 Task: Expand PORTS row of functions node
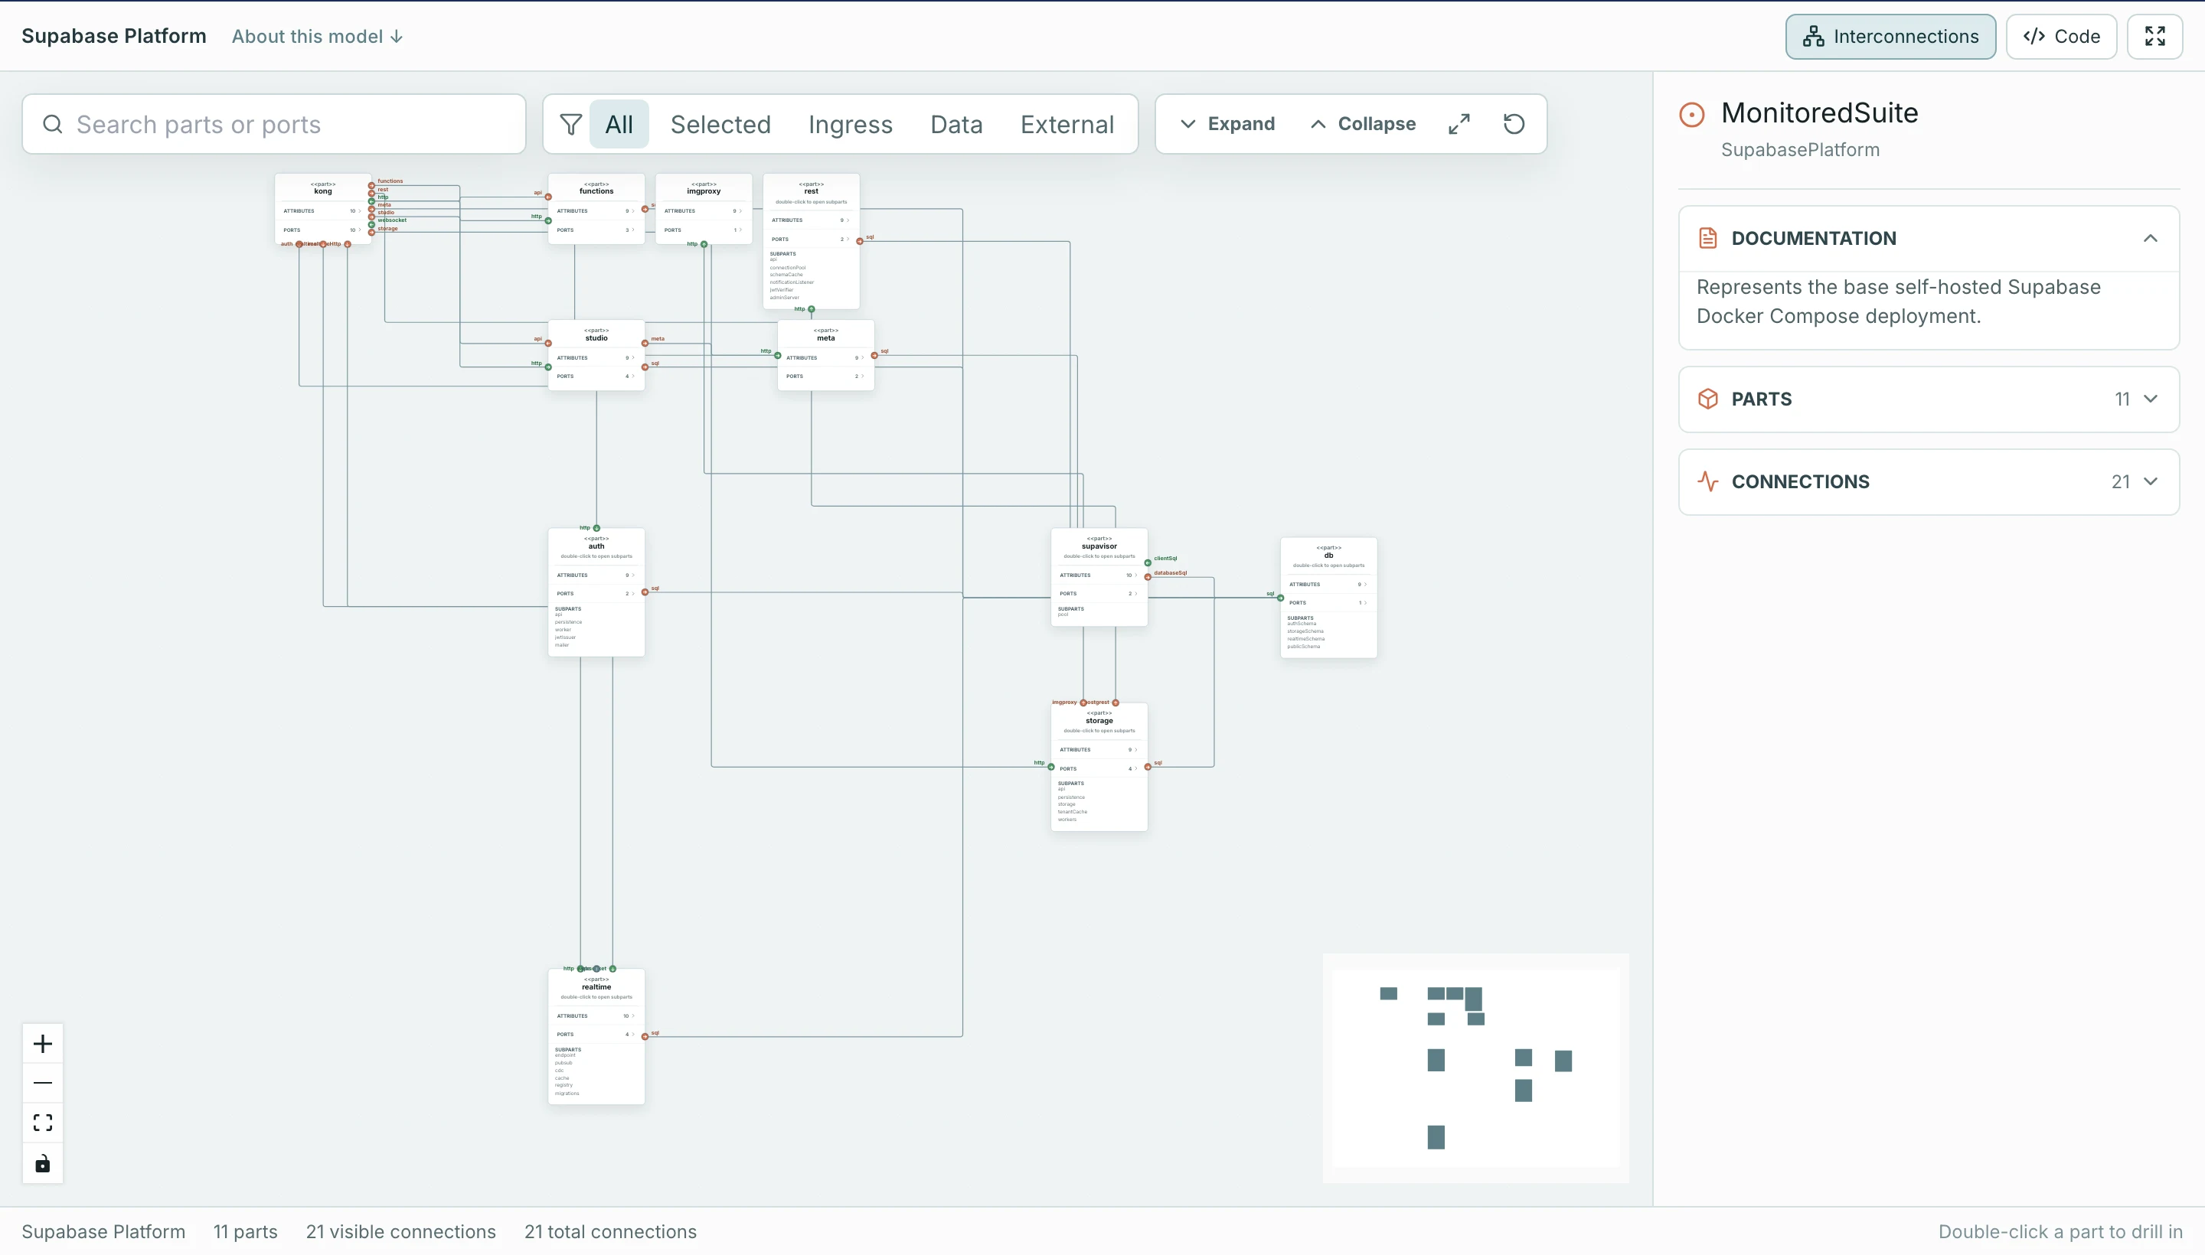[596, 230]
